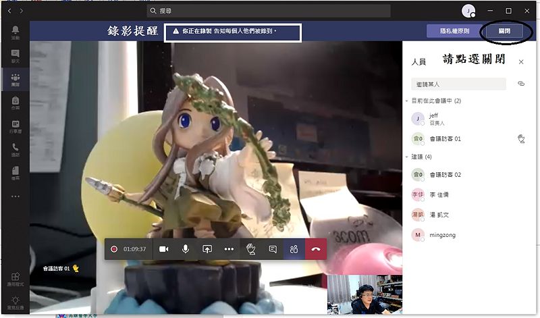Go back with the left arrow

point(9,11)
